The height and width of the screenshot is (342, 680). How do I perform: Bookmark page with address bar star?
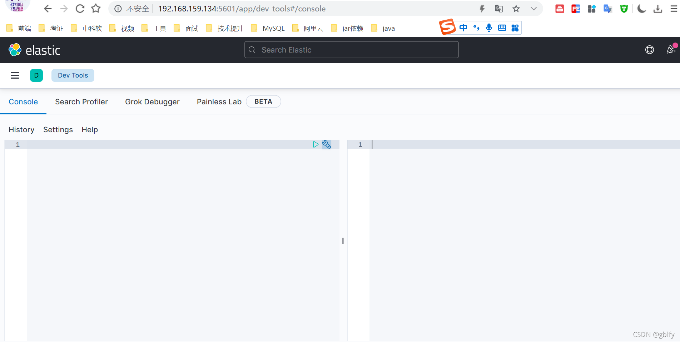(x=516, y=9)
